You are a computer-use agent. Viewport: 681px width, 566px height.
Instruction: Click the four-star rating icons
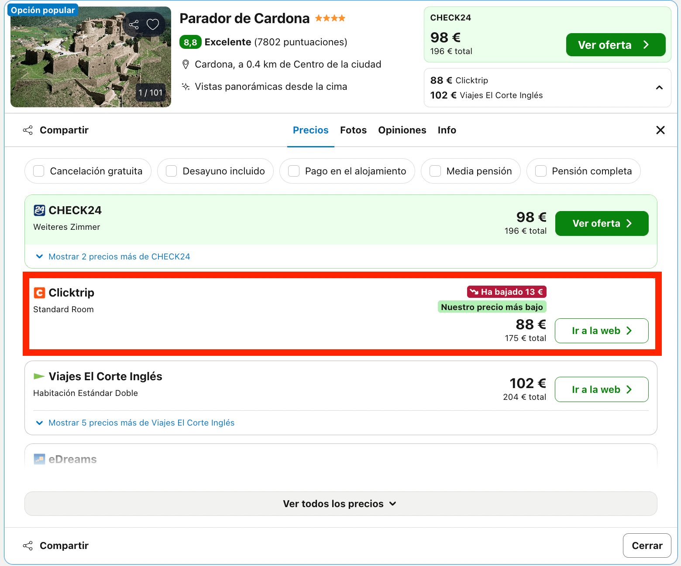[x=330, y=18]
